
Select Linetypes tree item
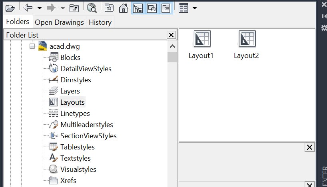pyautogui.click(x=75, y=113)
